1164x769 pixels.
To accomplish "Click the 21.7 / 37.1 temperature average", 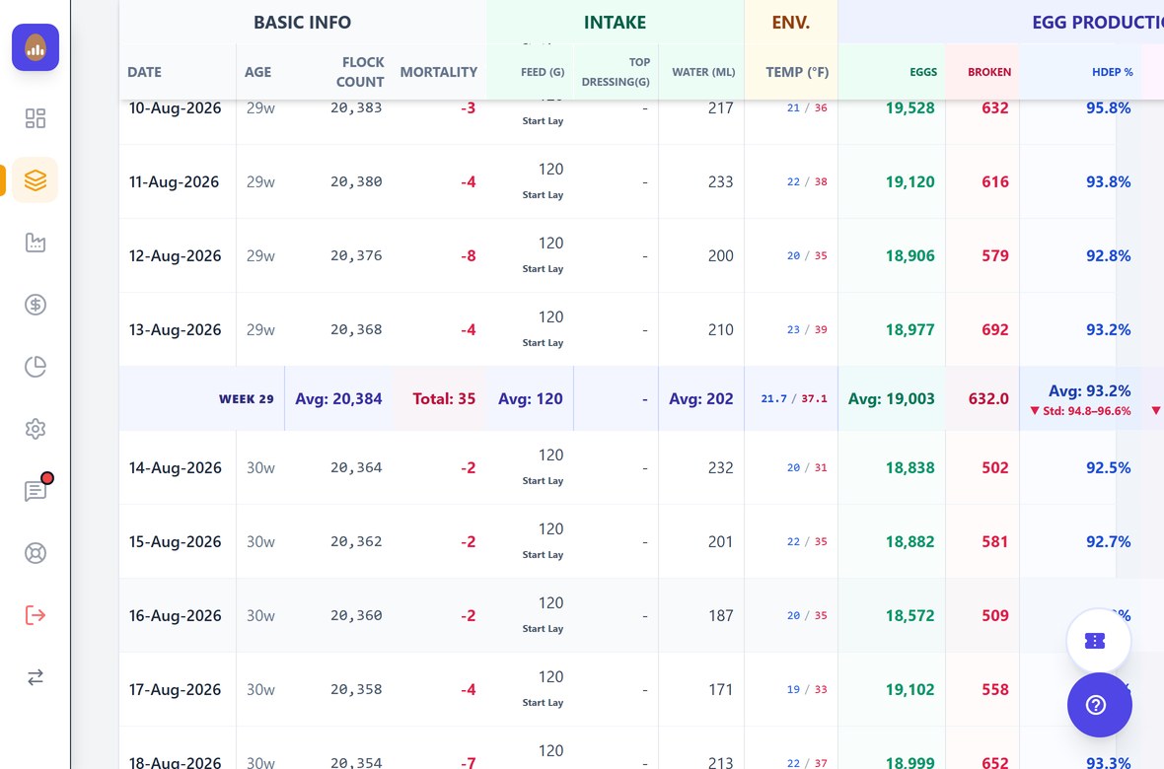I will pos(793,398).
